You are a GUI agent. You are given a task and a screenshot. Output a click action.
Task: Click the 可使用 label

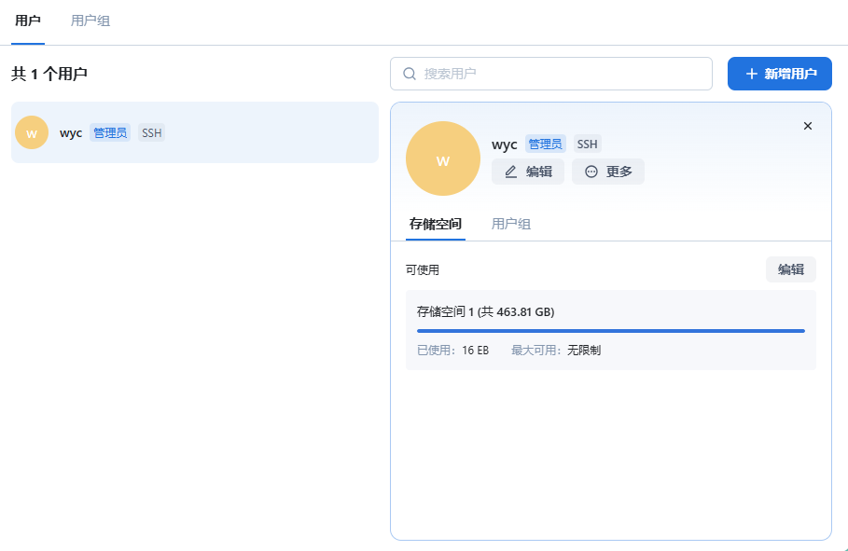point(423,269)
